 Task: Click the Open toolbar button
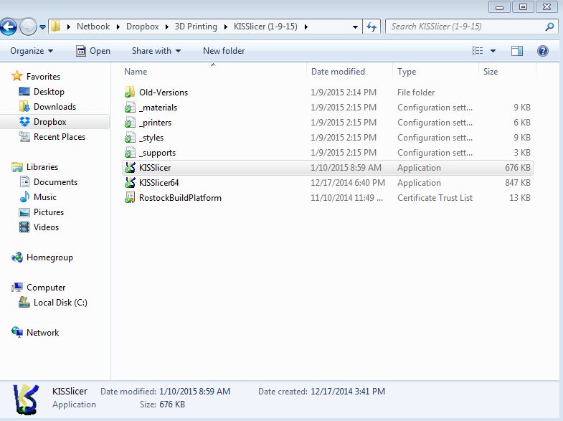(x=93, y=51)
